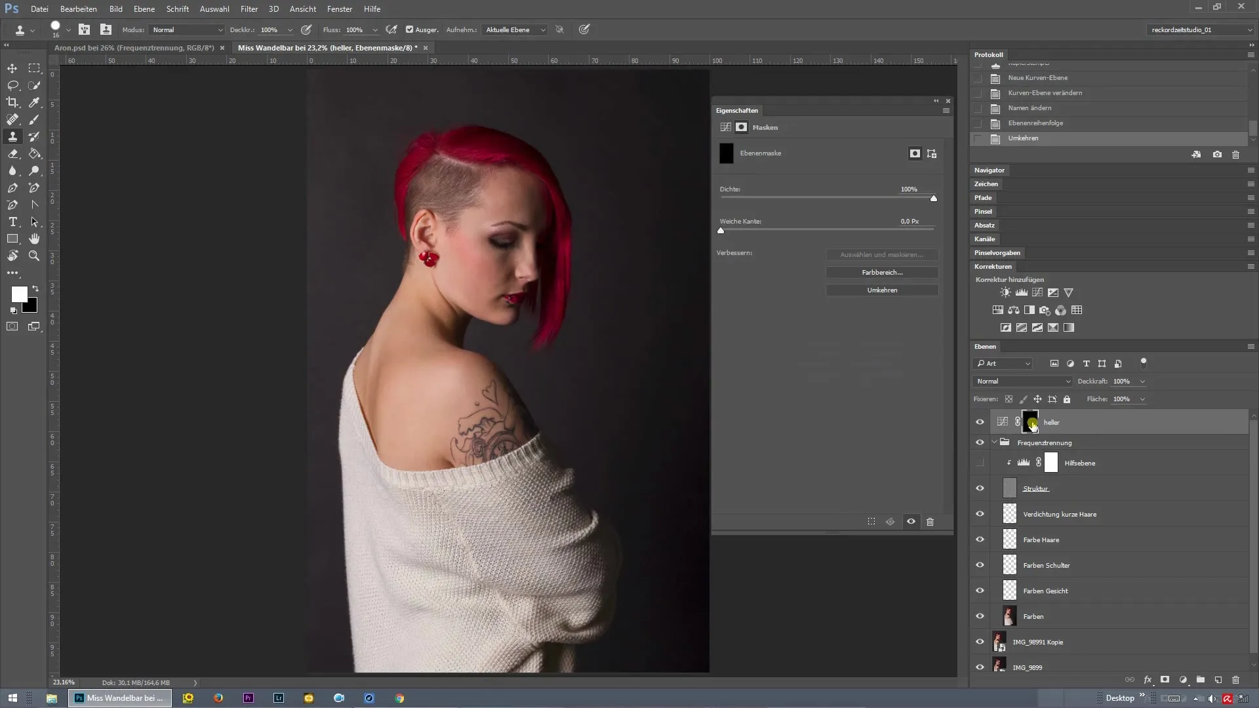Screen dimensions: 1259x708
Task: Select the Eraser tool
Action: click(12, 153)
